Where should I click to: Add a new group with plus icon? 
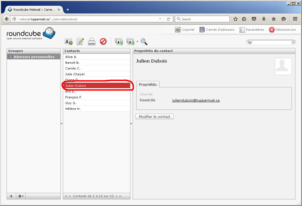(x=11, y=196)
